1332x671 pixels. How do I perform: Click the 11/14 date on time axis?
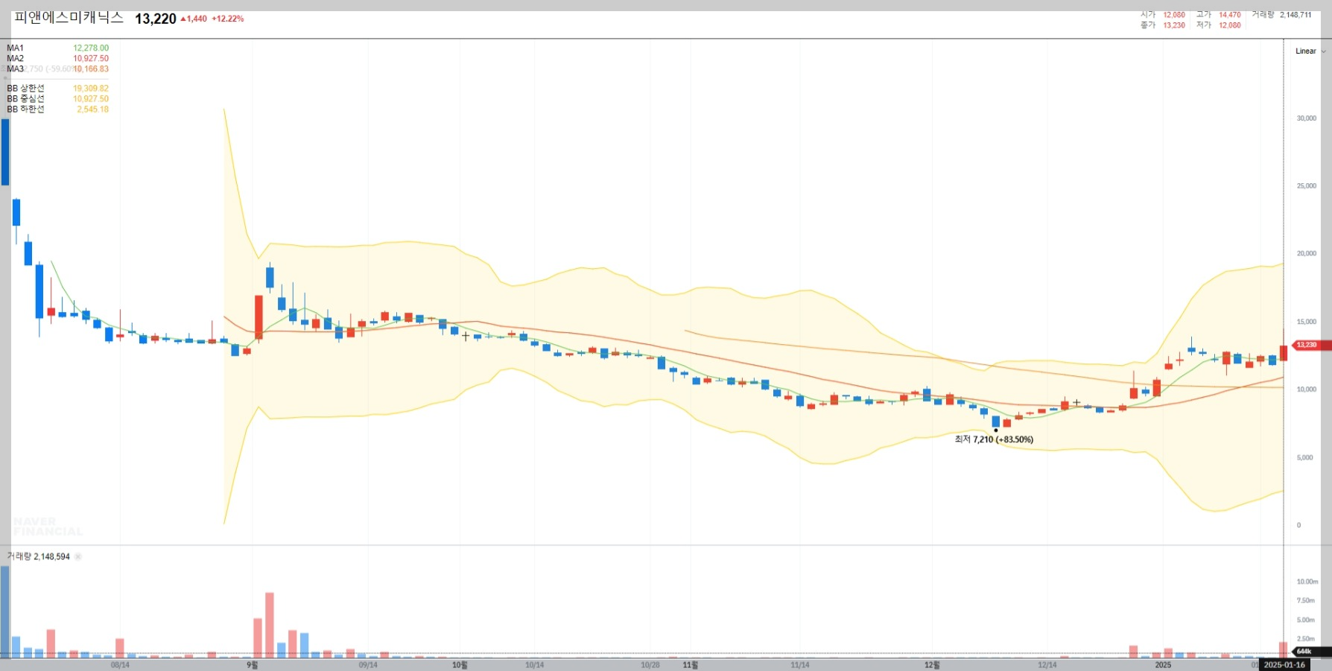(x=800, y=665)
